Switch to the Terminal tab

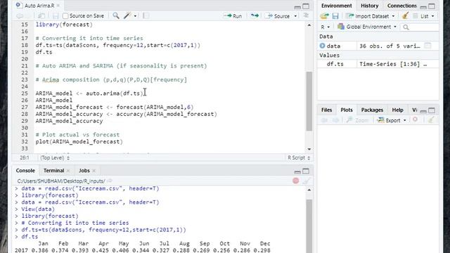click(53, 170)
